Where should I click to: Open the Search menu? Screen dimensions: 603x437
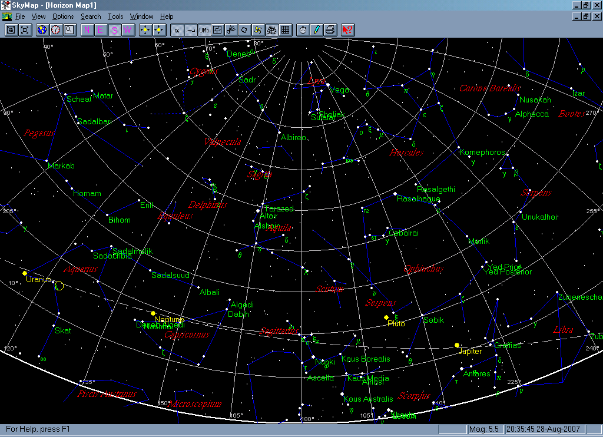(91, 16)
